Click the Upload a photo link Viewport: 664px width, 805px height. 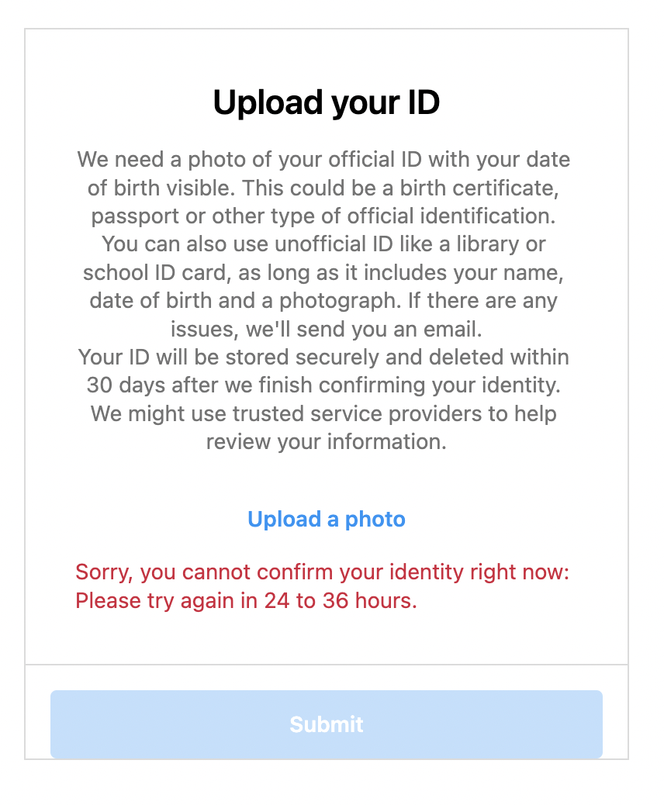tap(326, 520)
